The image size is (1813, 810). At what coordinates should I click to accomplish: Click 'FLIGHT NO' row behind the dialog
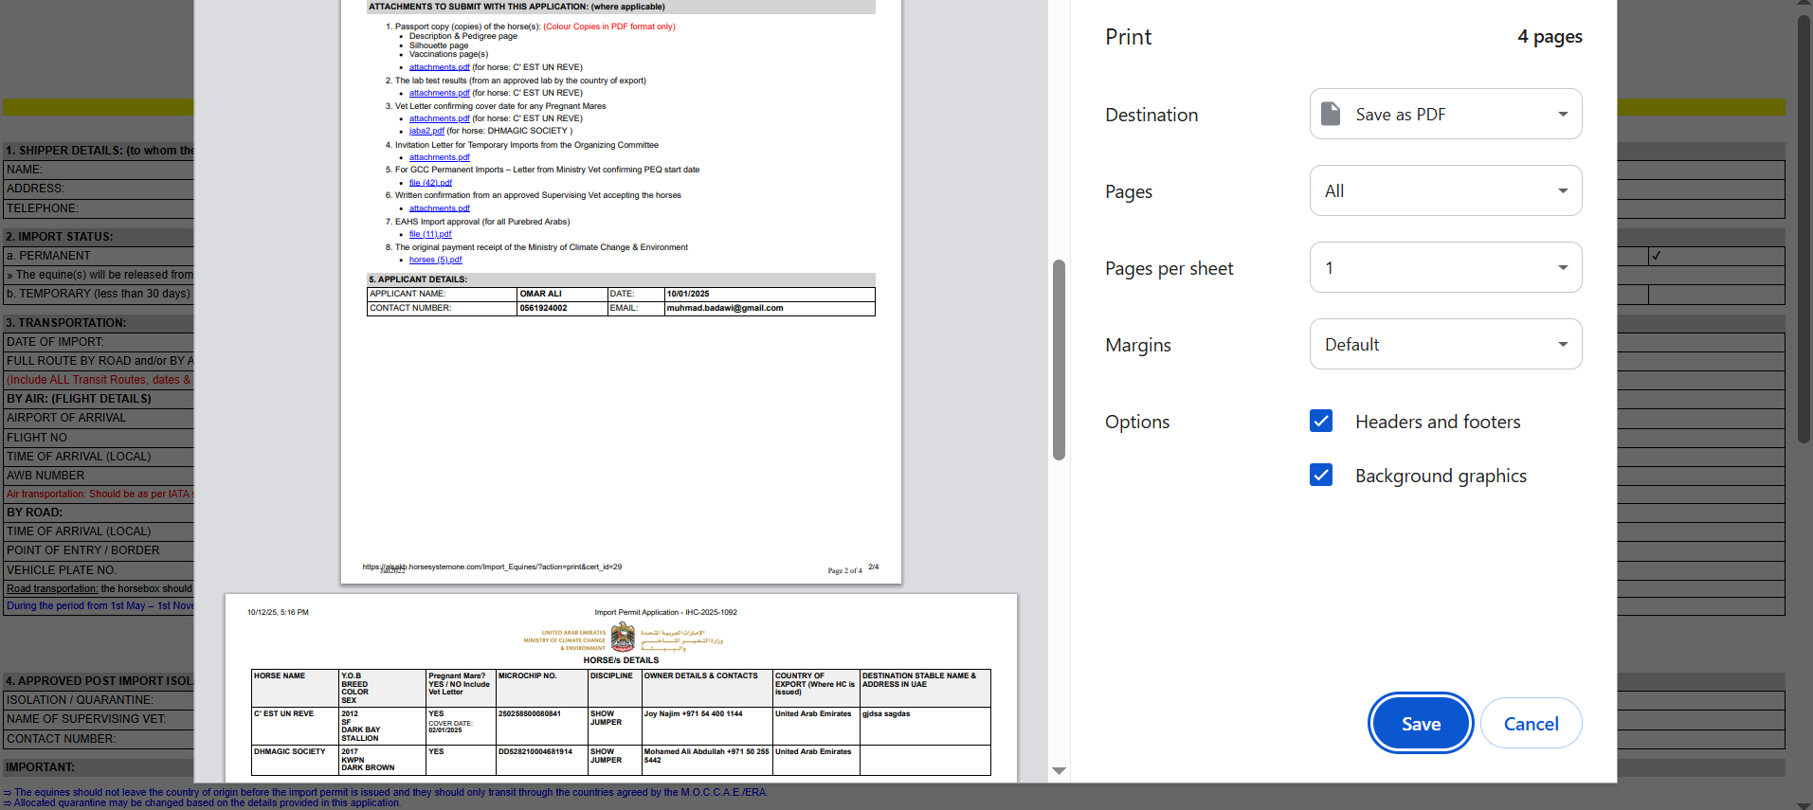coord(99,438)
